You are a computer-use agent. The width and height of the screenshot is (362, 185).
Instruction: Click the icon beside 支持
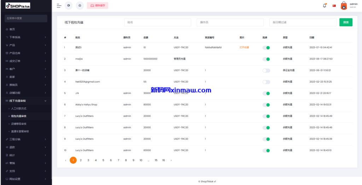tap(7, 171)
